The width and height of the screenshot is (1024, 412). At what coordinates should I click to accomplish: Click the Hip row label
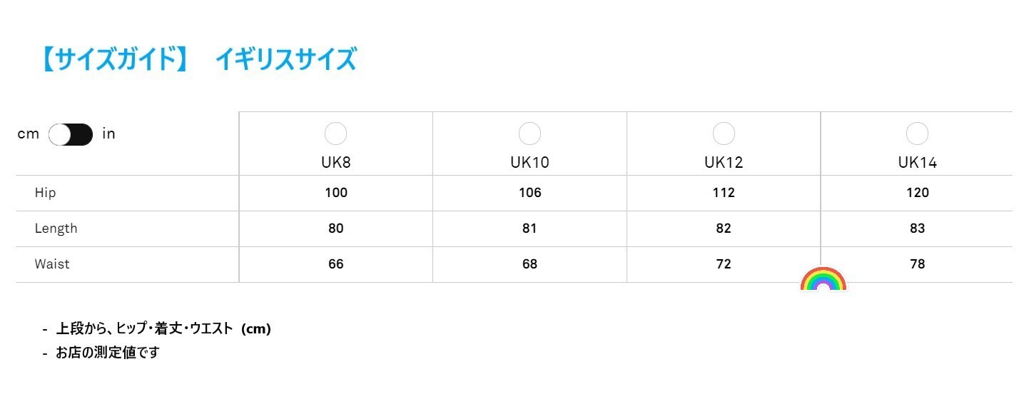45,193
